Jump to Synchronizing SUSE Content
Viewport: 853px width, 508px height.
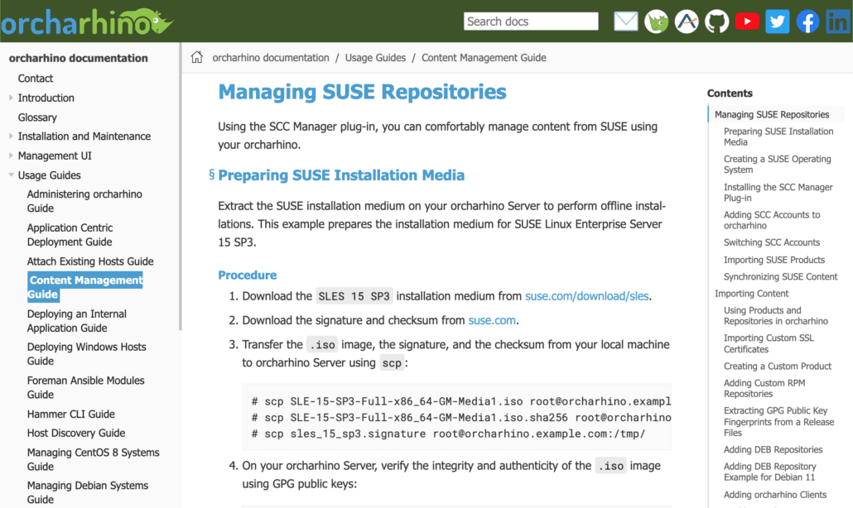coord(780,276)
